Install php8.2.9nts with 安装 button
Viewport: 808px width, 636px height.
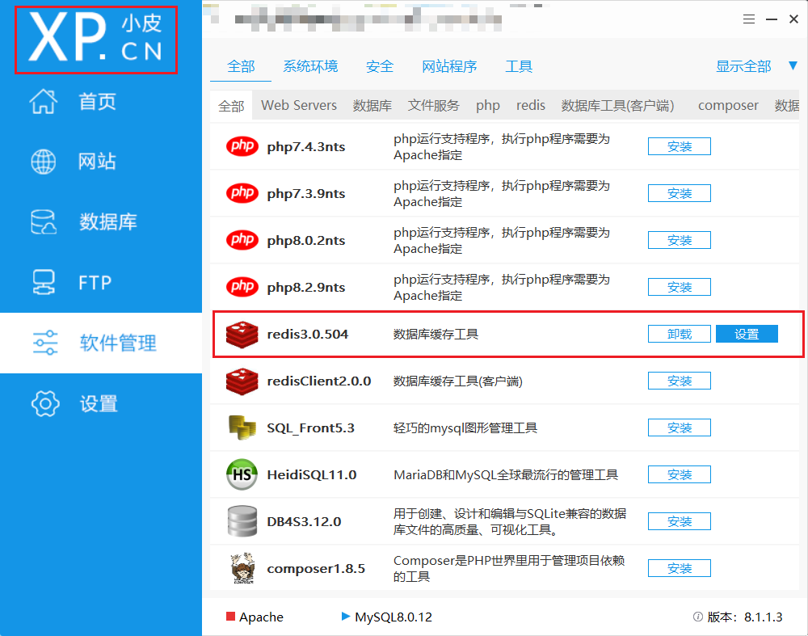click(x=680, y=287)
